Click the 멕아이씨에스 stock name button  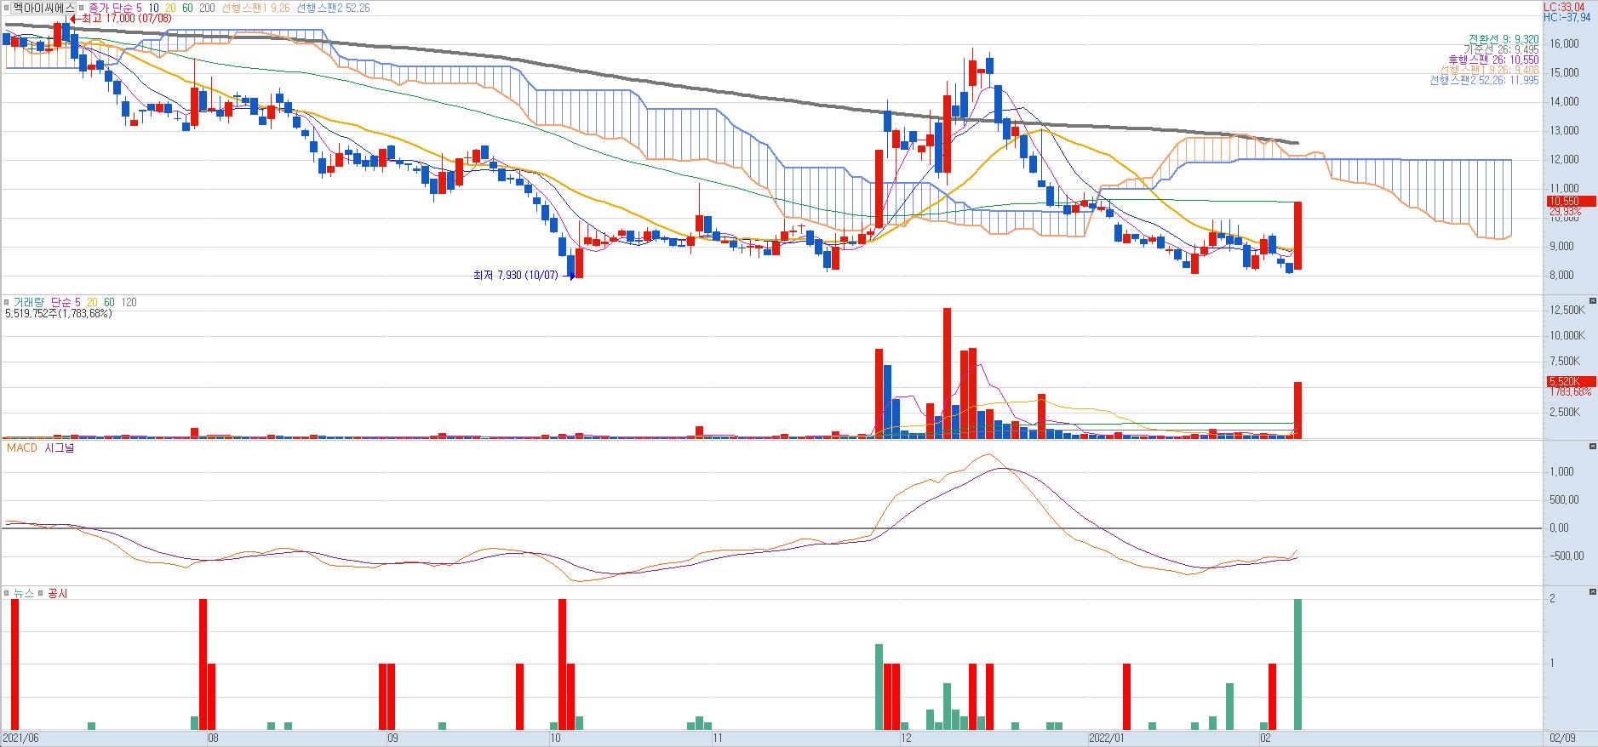43,7
